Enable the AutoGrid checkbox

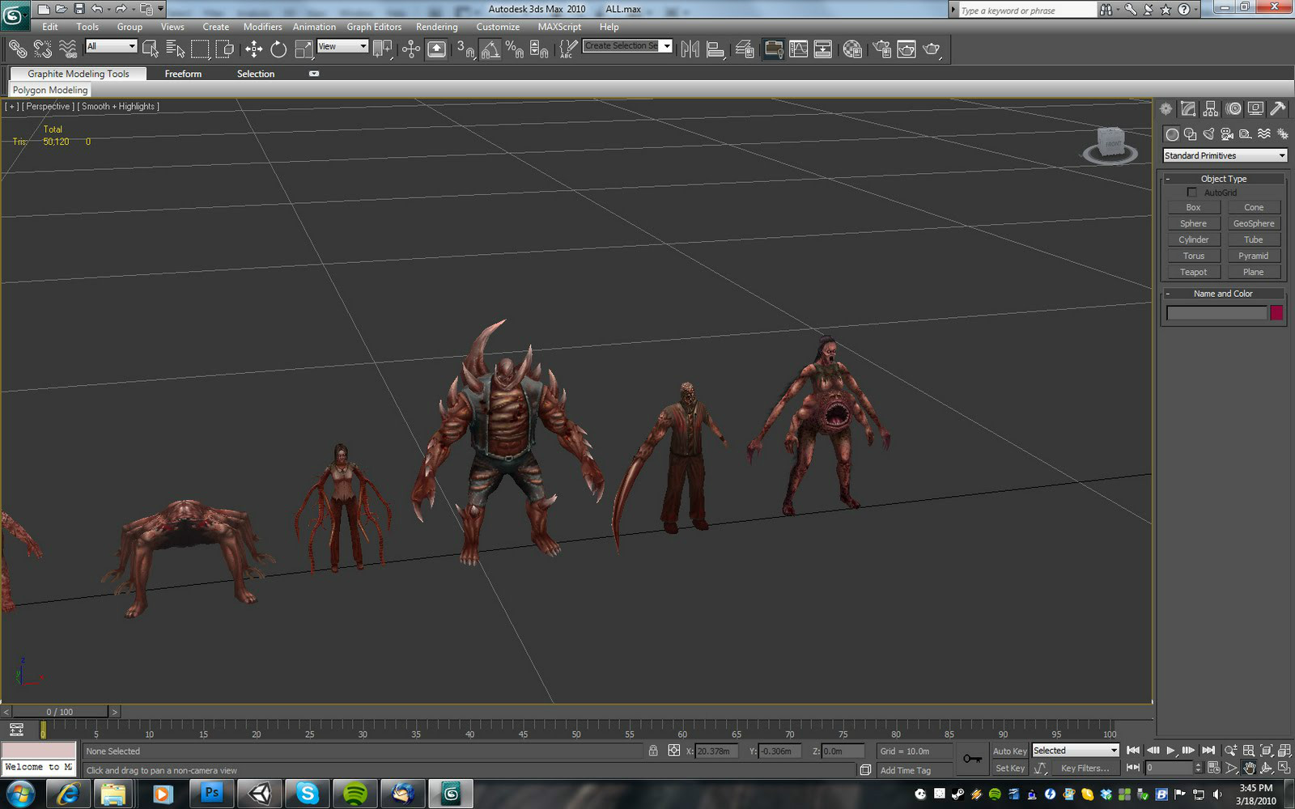click(x=1191, y=193)
